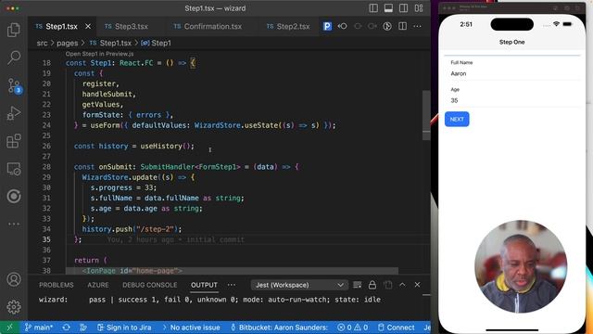Viewport: 593px width, 334px height.
Task: Click the remote window icon in status bar
Action: point(10,328)
